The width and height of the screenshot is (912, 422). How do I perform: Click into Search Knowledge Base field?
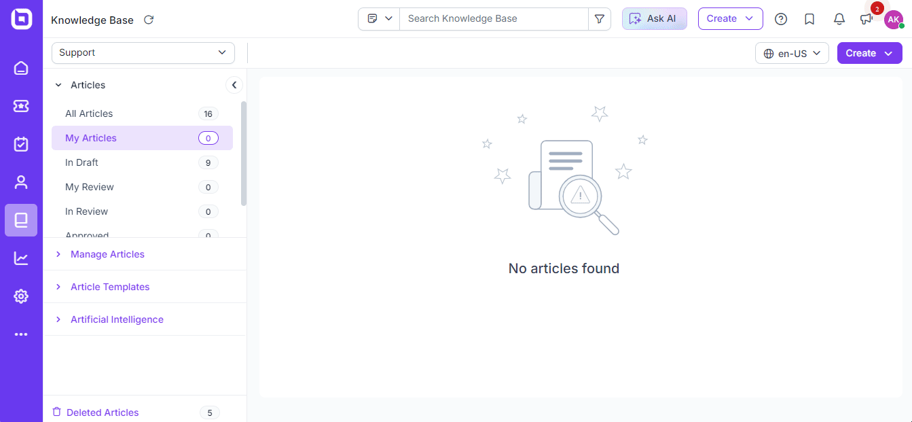point(494,19)
